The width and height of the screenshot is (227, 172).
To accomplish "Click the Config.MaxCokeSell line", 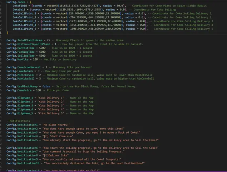I will pos(80,79).
